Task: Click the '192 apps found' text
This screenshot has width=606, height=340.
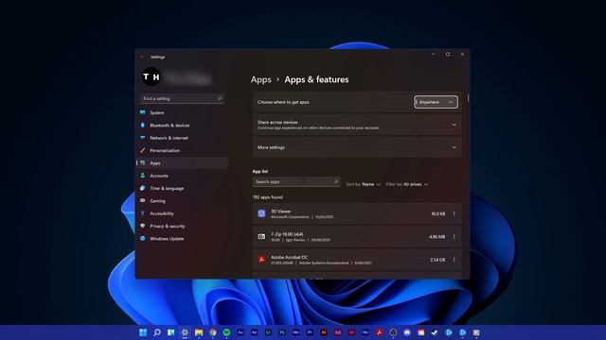Action: point(268,197)
